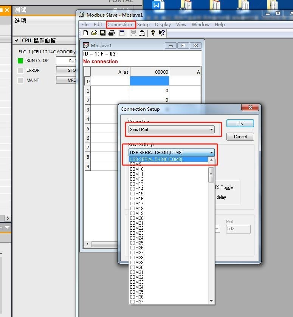Minimize the Mbslave1 child window
The image size is (293, 317).
point(171,46)
